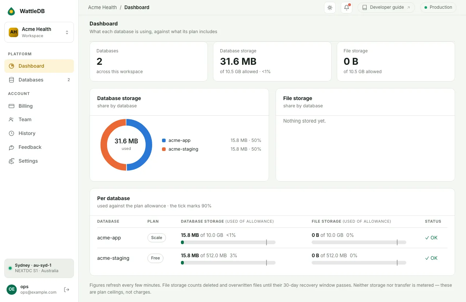
Task: Click the blue half of the donut chart
Action: (149, 145)
